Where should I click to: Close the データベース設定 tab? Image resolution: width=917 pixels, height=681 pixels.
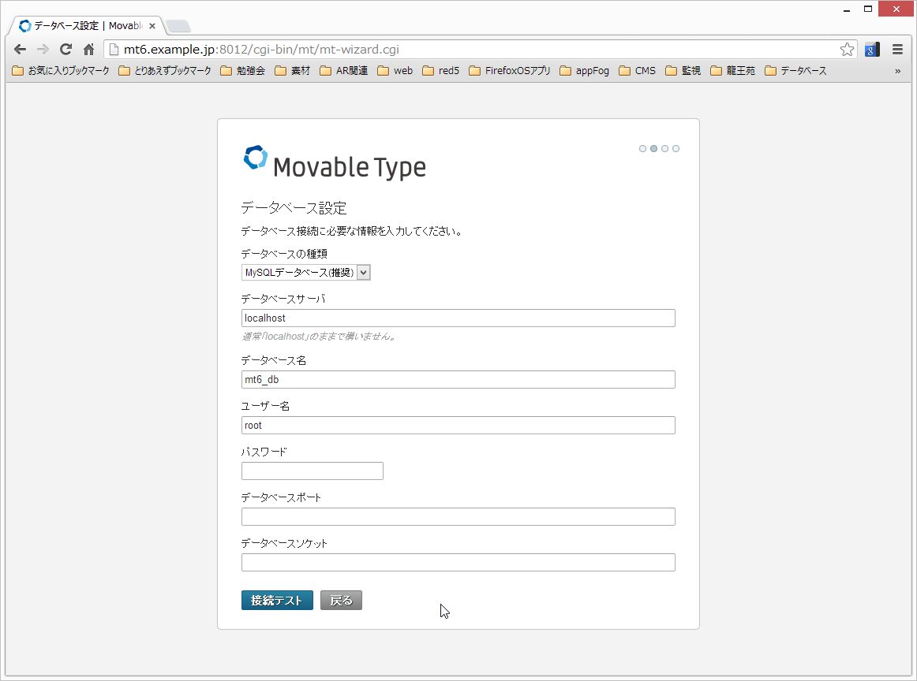pos(152,26)
